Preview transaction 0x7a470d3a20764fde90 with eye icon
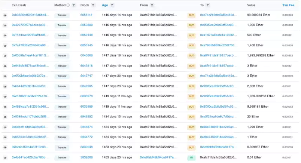Image resolution: width=301 pixels, height=163 pixels. pyautogui.click(x=5, y=46)
